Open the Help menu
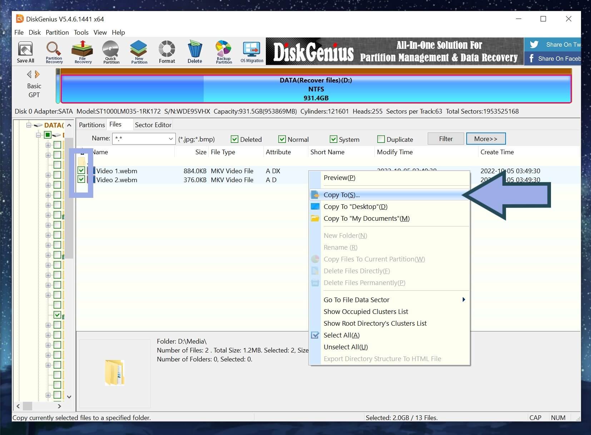 118,32
